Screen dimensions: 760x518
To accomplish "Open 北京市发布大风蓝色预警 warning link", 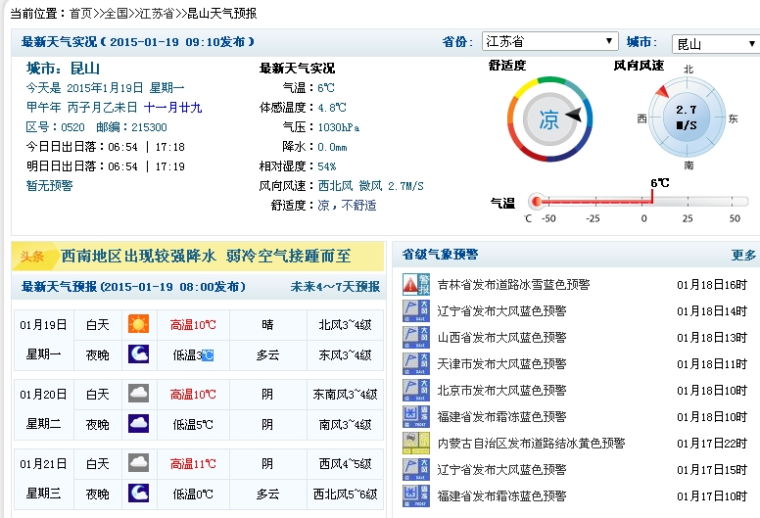I will click(501, 390).
